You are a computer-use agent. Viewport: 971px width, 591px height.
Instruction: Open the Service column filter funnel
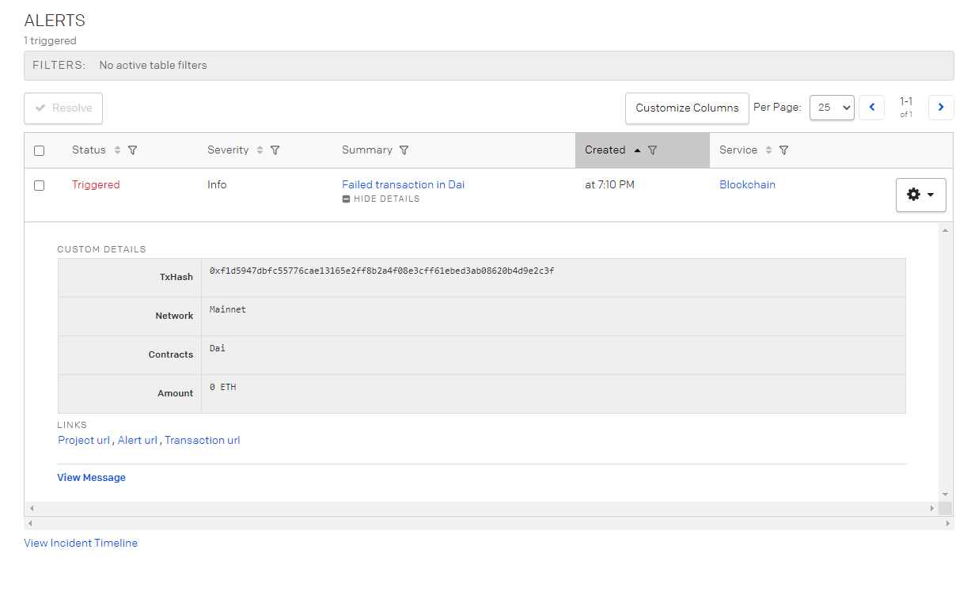tap(783, 150)
